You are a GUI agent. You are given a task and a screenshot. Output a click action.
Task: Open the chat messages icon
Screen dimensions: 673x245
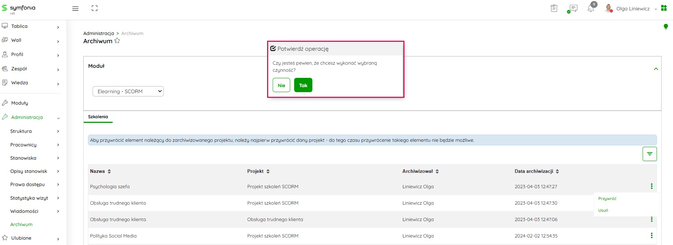[x=573, y=9]
